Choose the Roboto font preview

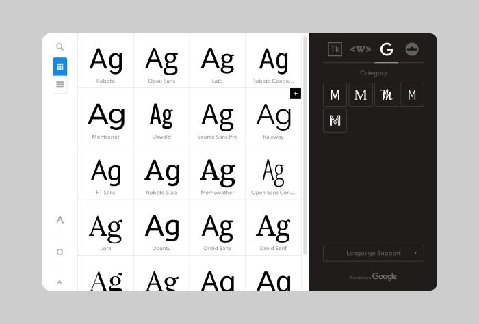(105, 61)
